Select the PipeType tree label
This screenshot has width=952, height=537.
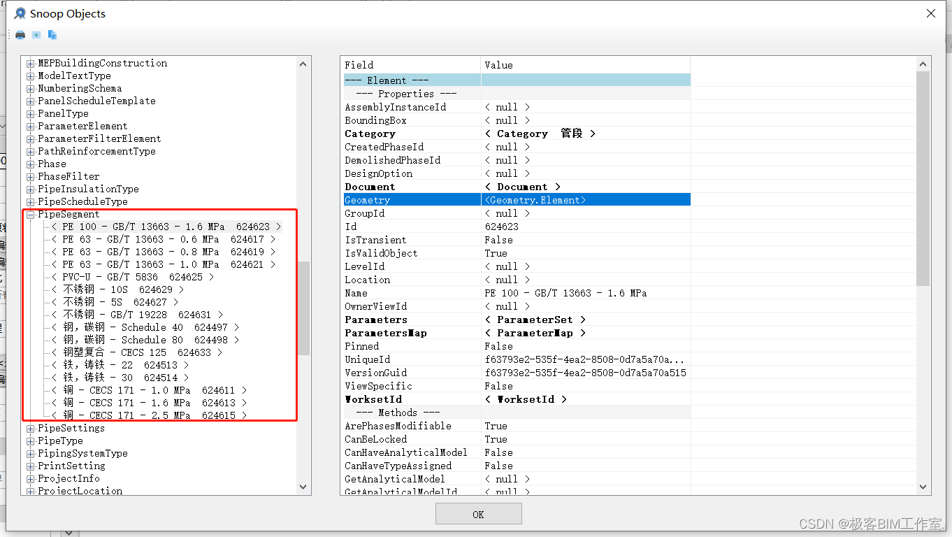click(x=60, y=441)
